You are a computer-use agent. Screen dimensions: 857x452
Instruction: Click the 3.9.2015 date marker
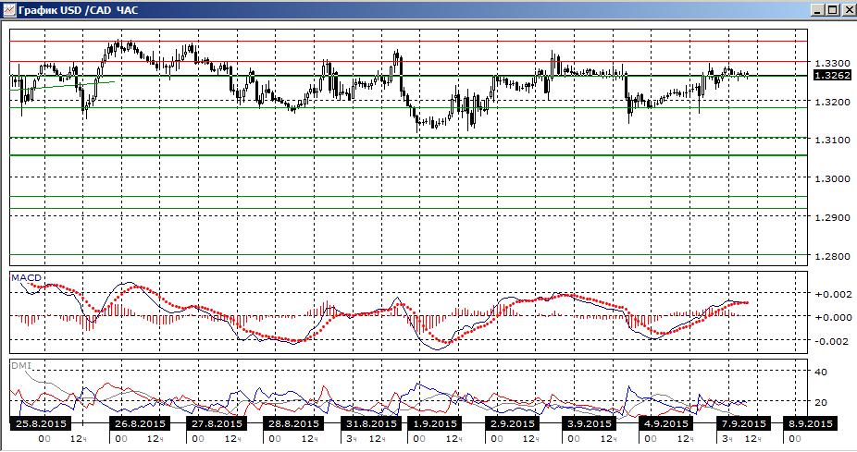(x=586, y=423)
